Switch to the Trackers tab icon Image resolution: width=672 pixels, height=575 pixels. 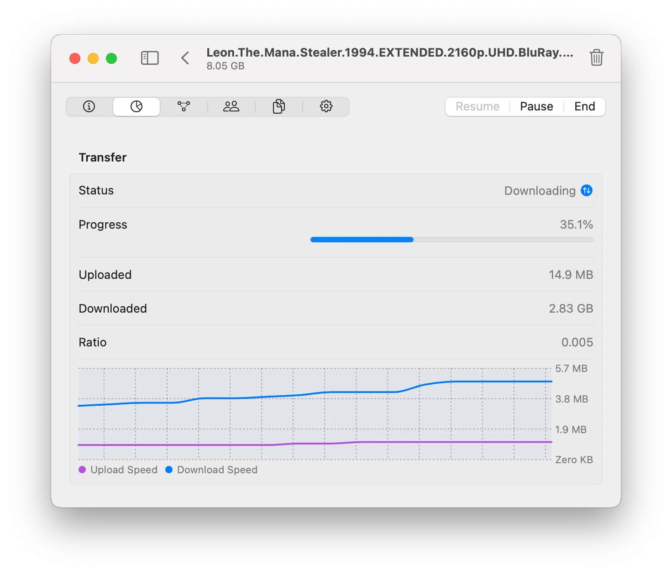click(x=184, y=106)
